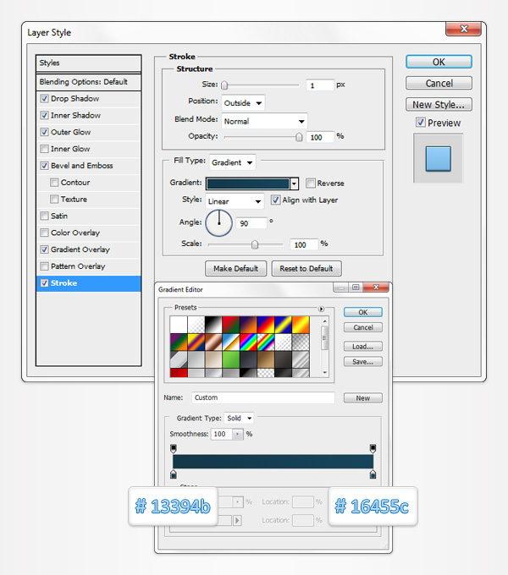The width and height of the screenshot is (508, 575).
Task: Toggle the Reverse gradient checkbox
Action: 311,183
